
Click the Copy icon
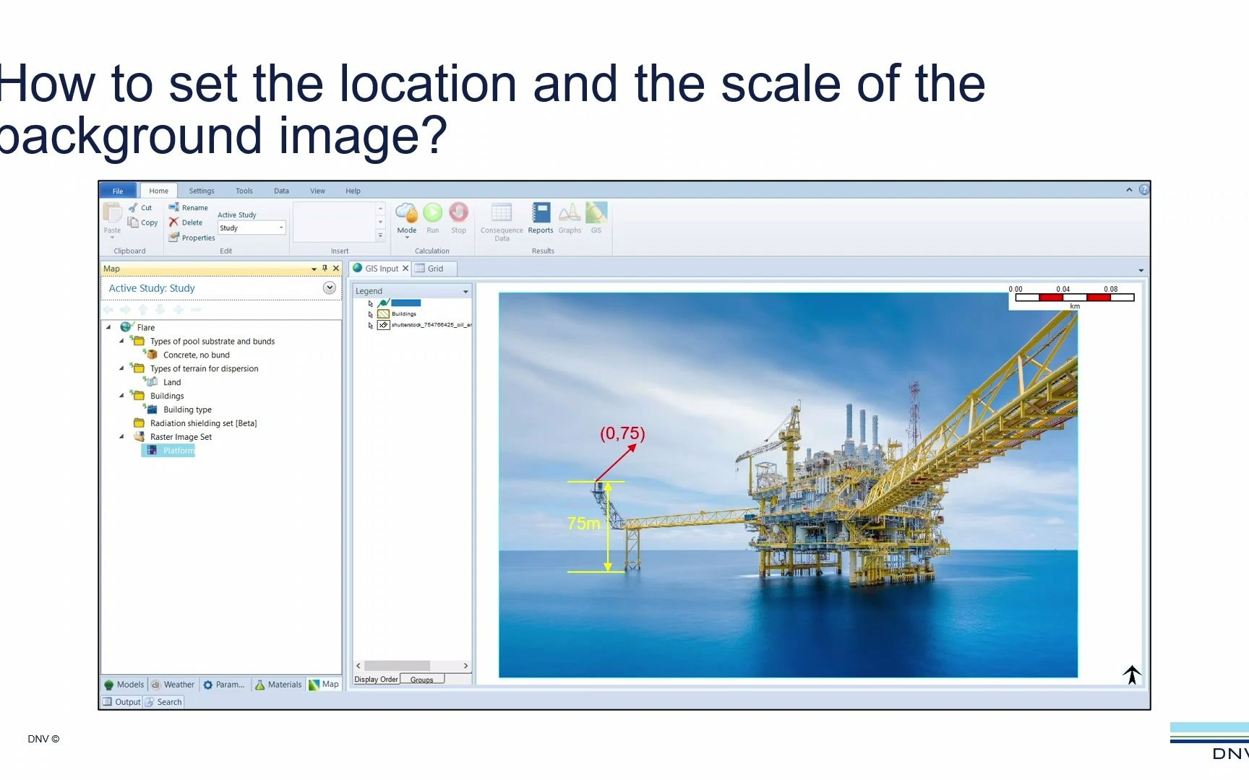click(133, 222)
